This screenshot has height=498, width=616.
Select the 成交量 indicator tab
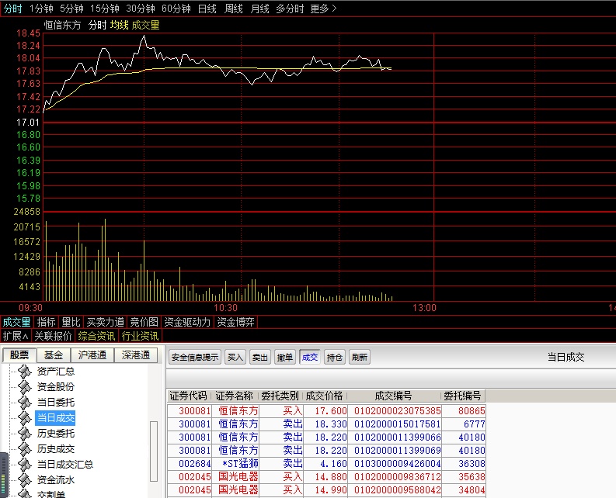coord(16,322)
